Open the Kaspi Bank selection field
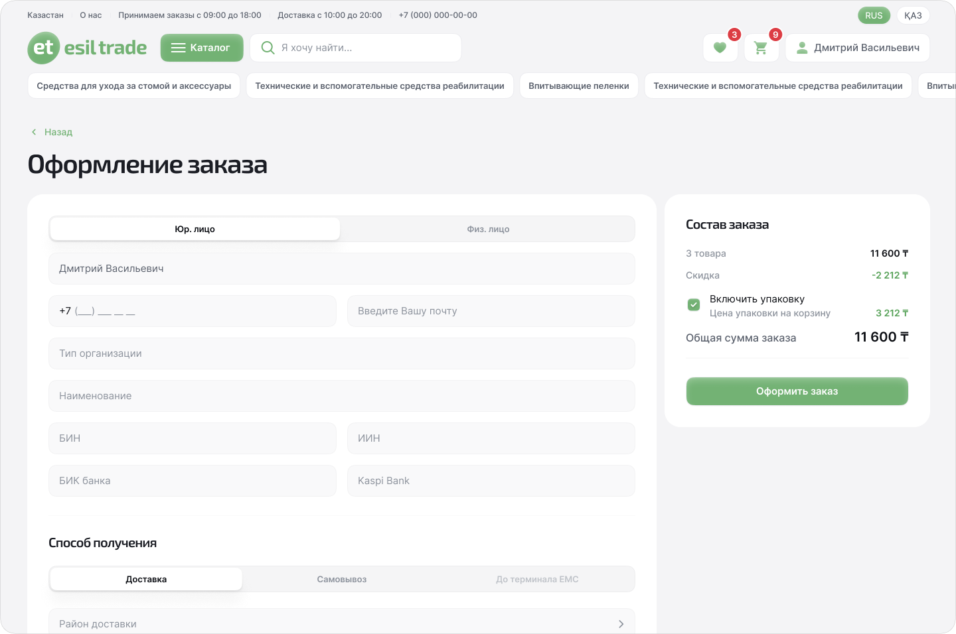This screenshot has height=634, width=956. pos(491,481)
